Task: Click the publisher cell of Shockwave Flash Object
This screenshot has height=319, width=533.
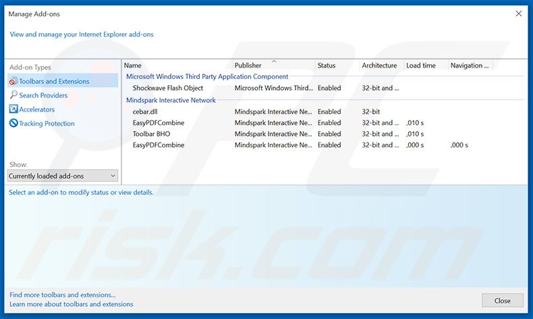Action: point(274,88)
